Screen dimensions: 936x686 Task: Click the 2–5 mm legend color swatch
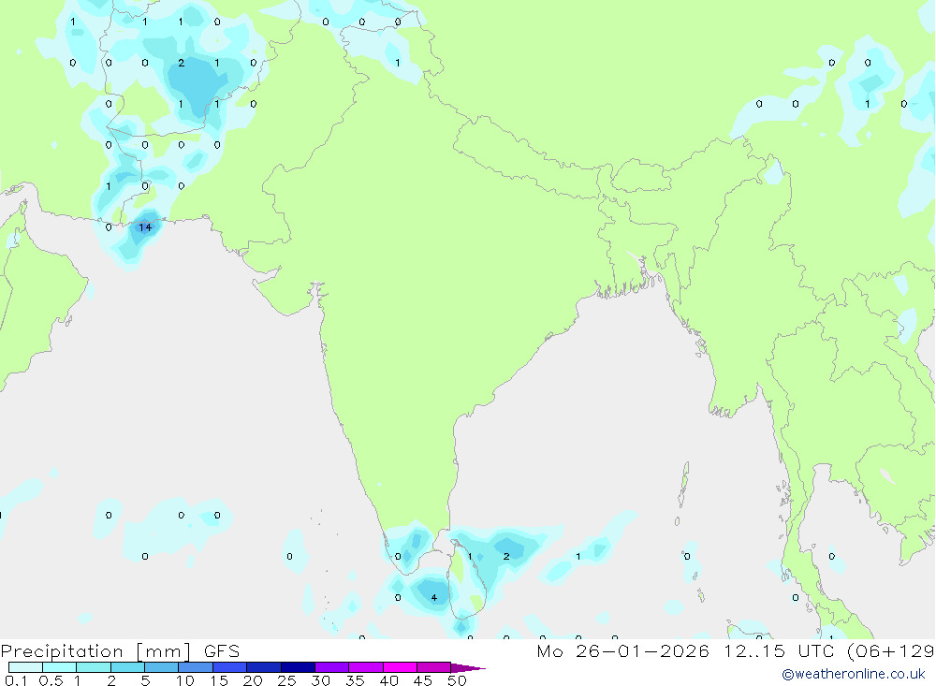127,667
